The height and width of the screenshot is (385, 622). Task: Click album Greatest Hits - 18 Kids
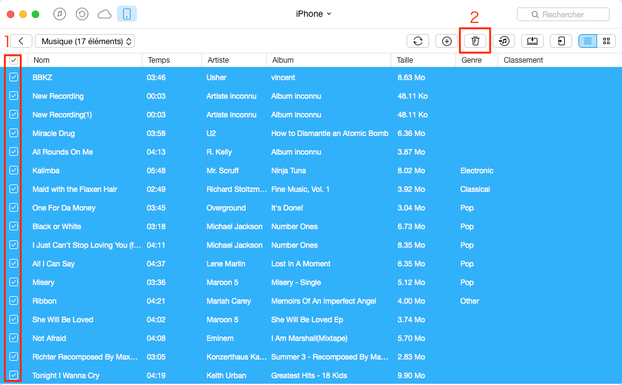309,376
